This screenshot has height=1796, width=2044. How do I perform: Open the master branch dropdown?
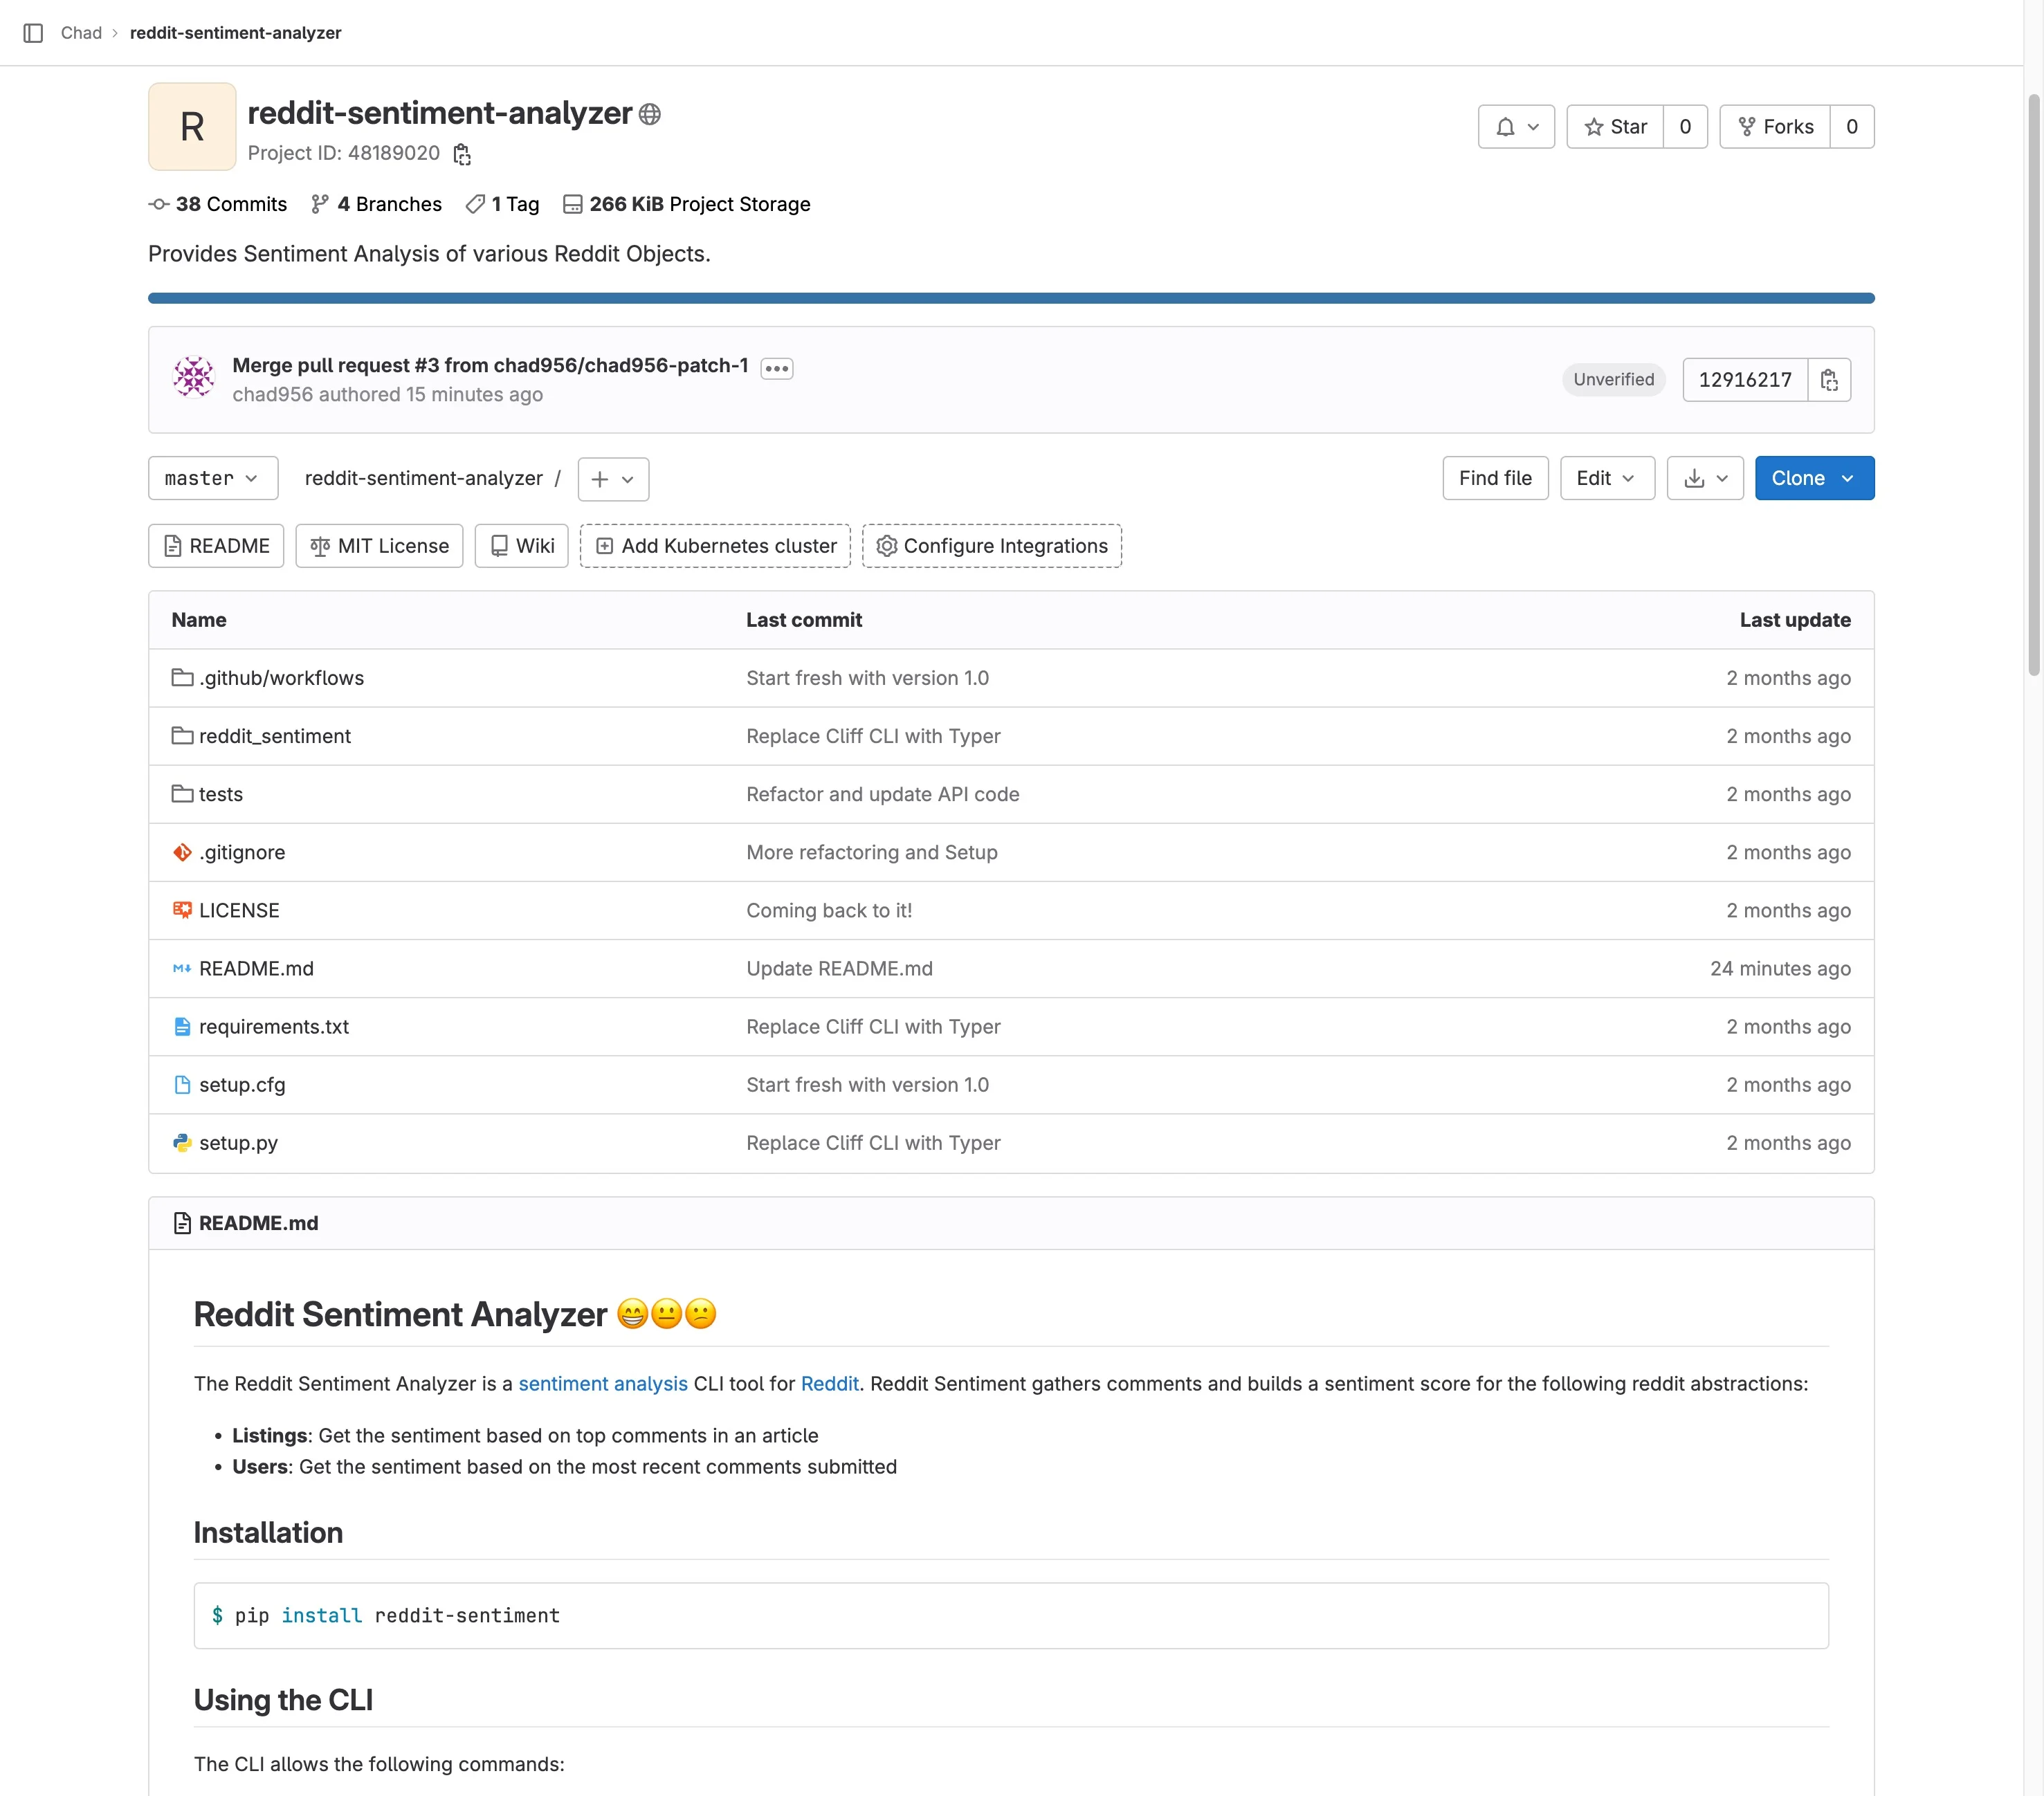coord(212,478)
